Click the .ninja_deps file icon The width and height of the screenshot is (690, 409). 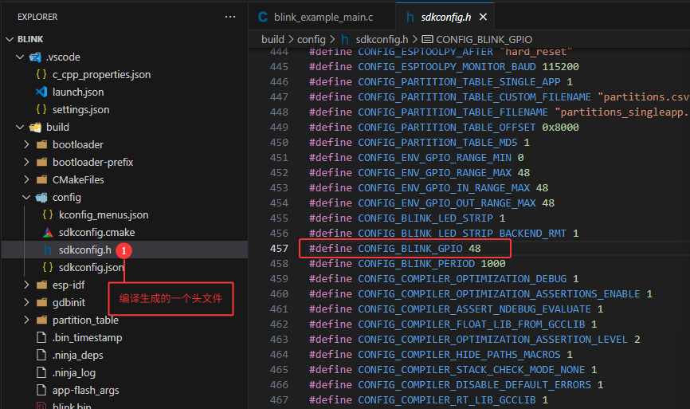[x=41, y=356]
